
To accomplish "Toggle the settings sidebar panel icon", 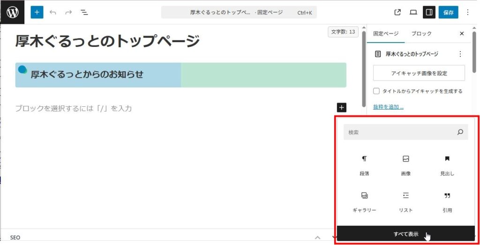I will coord(428,13).
